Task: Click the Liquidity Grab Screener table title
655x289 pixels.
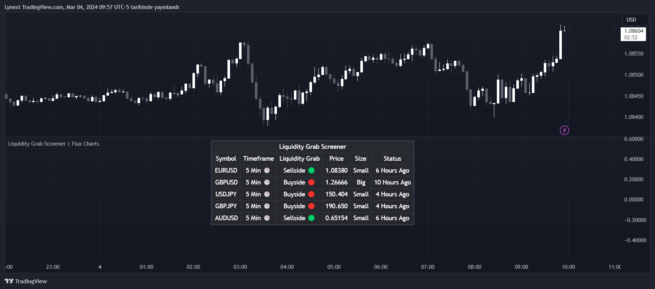Action: coord(312,147)
